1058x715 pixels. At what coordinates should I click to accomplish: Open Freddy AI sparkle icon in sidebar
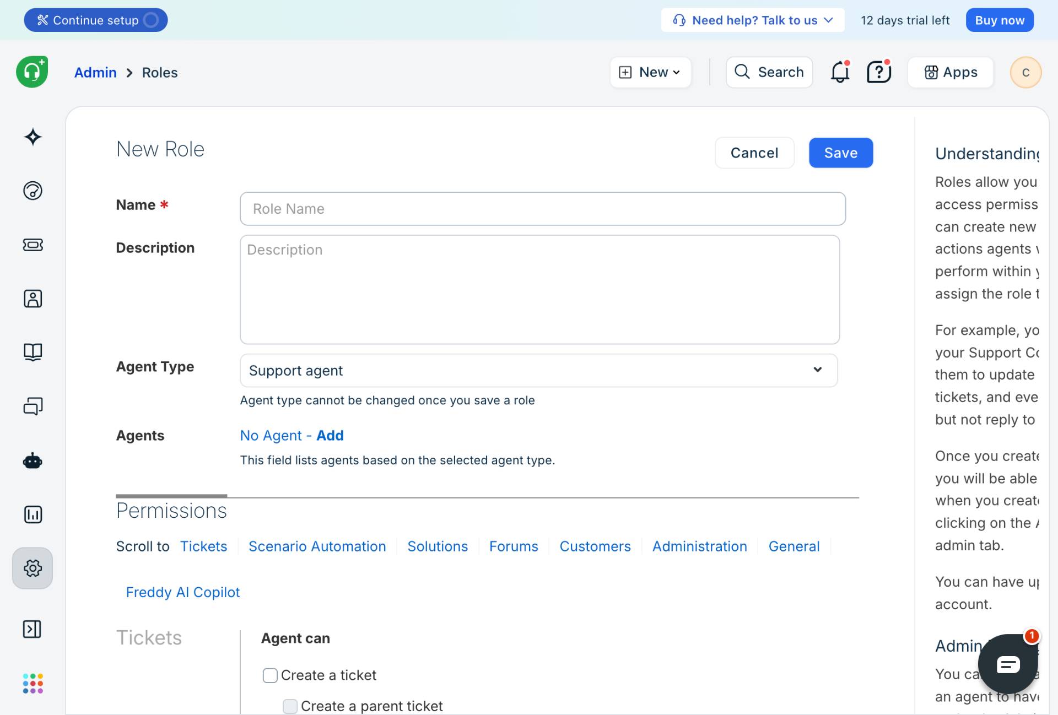tap(33, 137)
